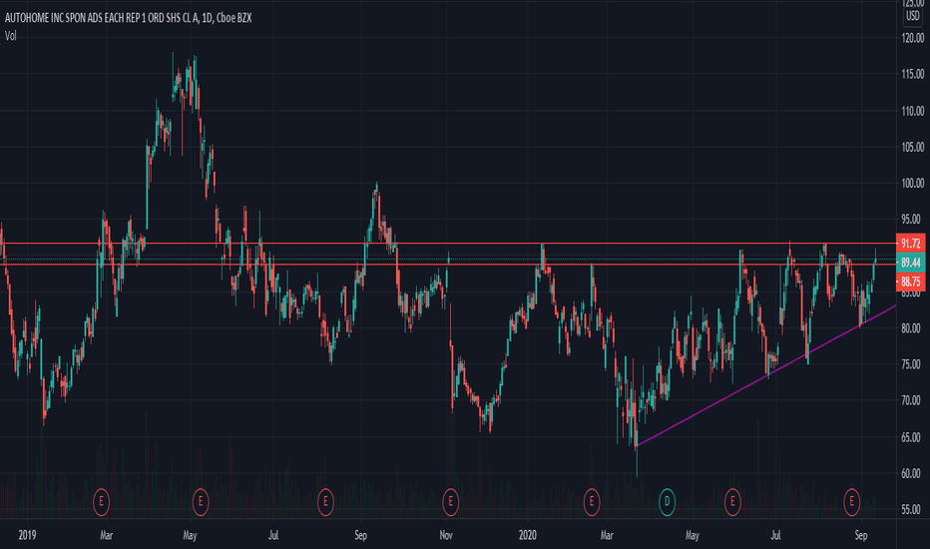Image resolution: width=930 pixels, height=549 pixels.
Task: Click the 60.00 price axis label
Action: pos(913,473)
